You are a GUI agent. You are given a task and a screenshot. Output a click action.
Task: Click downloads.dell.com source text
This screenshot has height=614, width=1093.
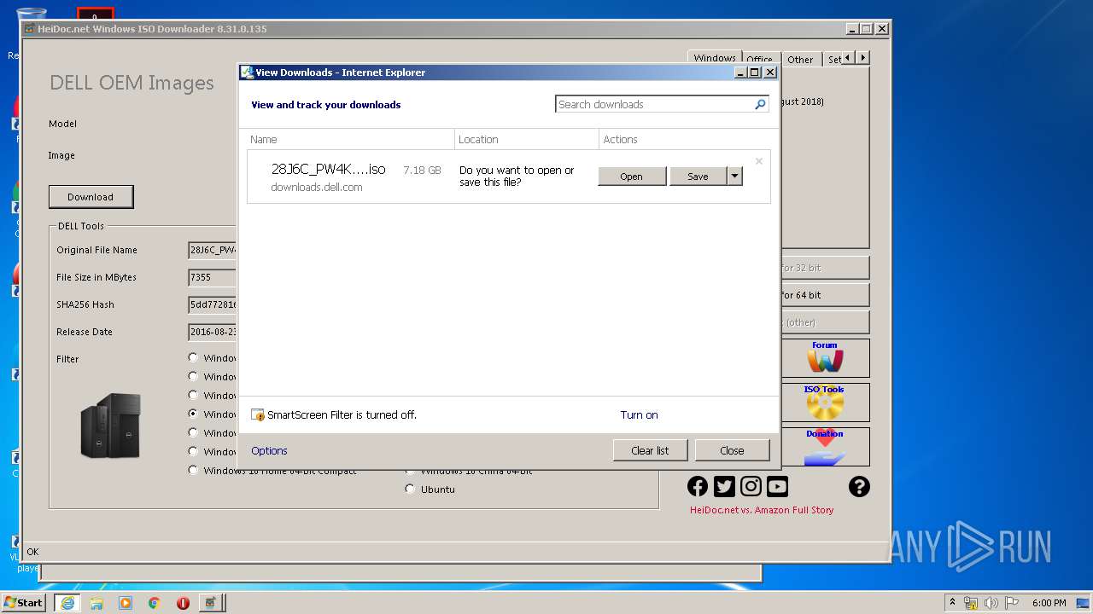pyautogui.click(x=317, y=188)
